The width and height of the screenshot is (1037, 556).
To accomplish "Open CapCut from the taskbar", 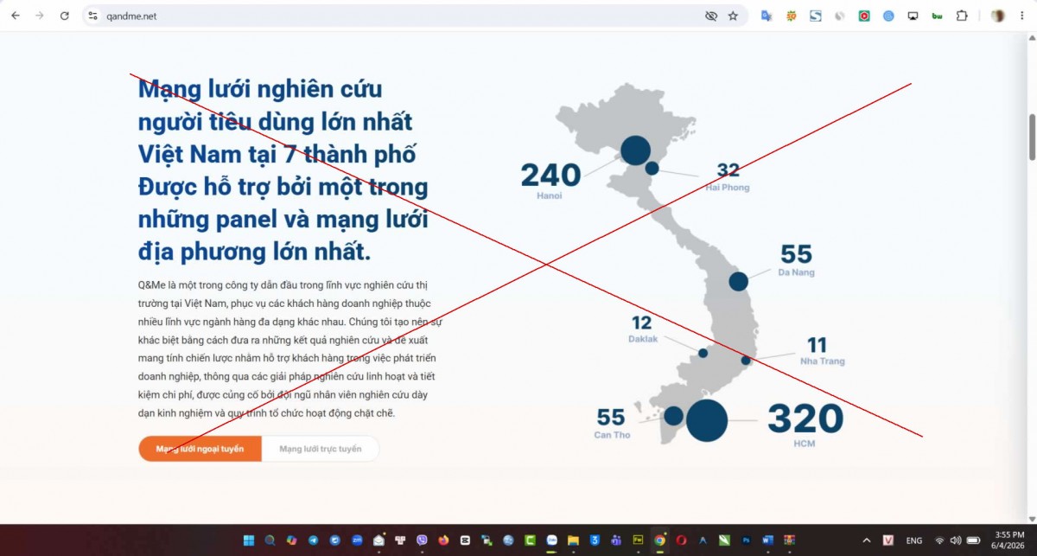I will pyautogui.click(x=465, y=540).
